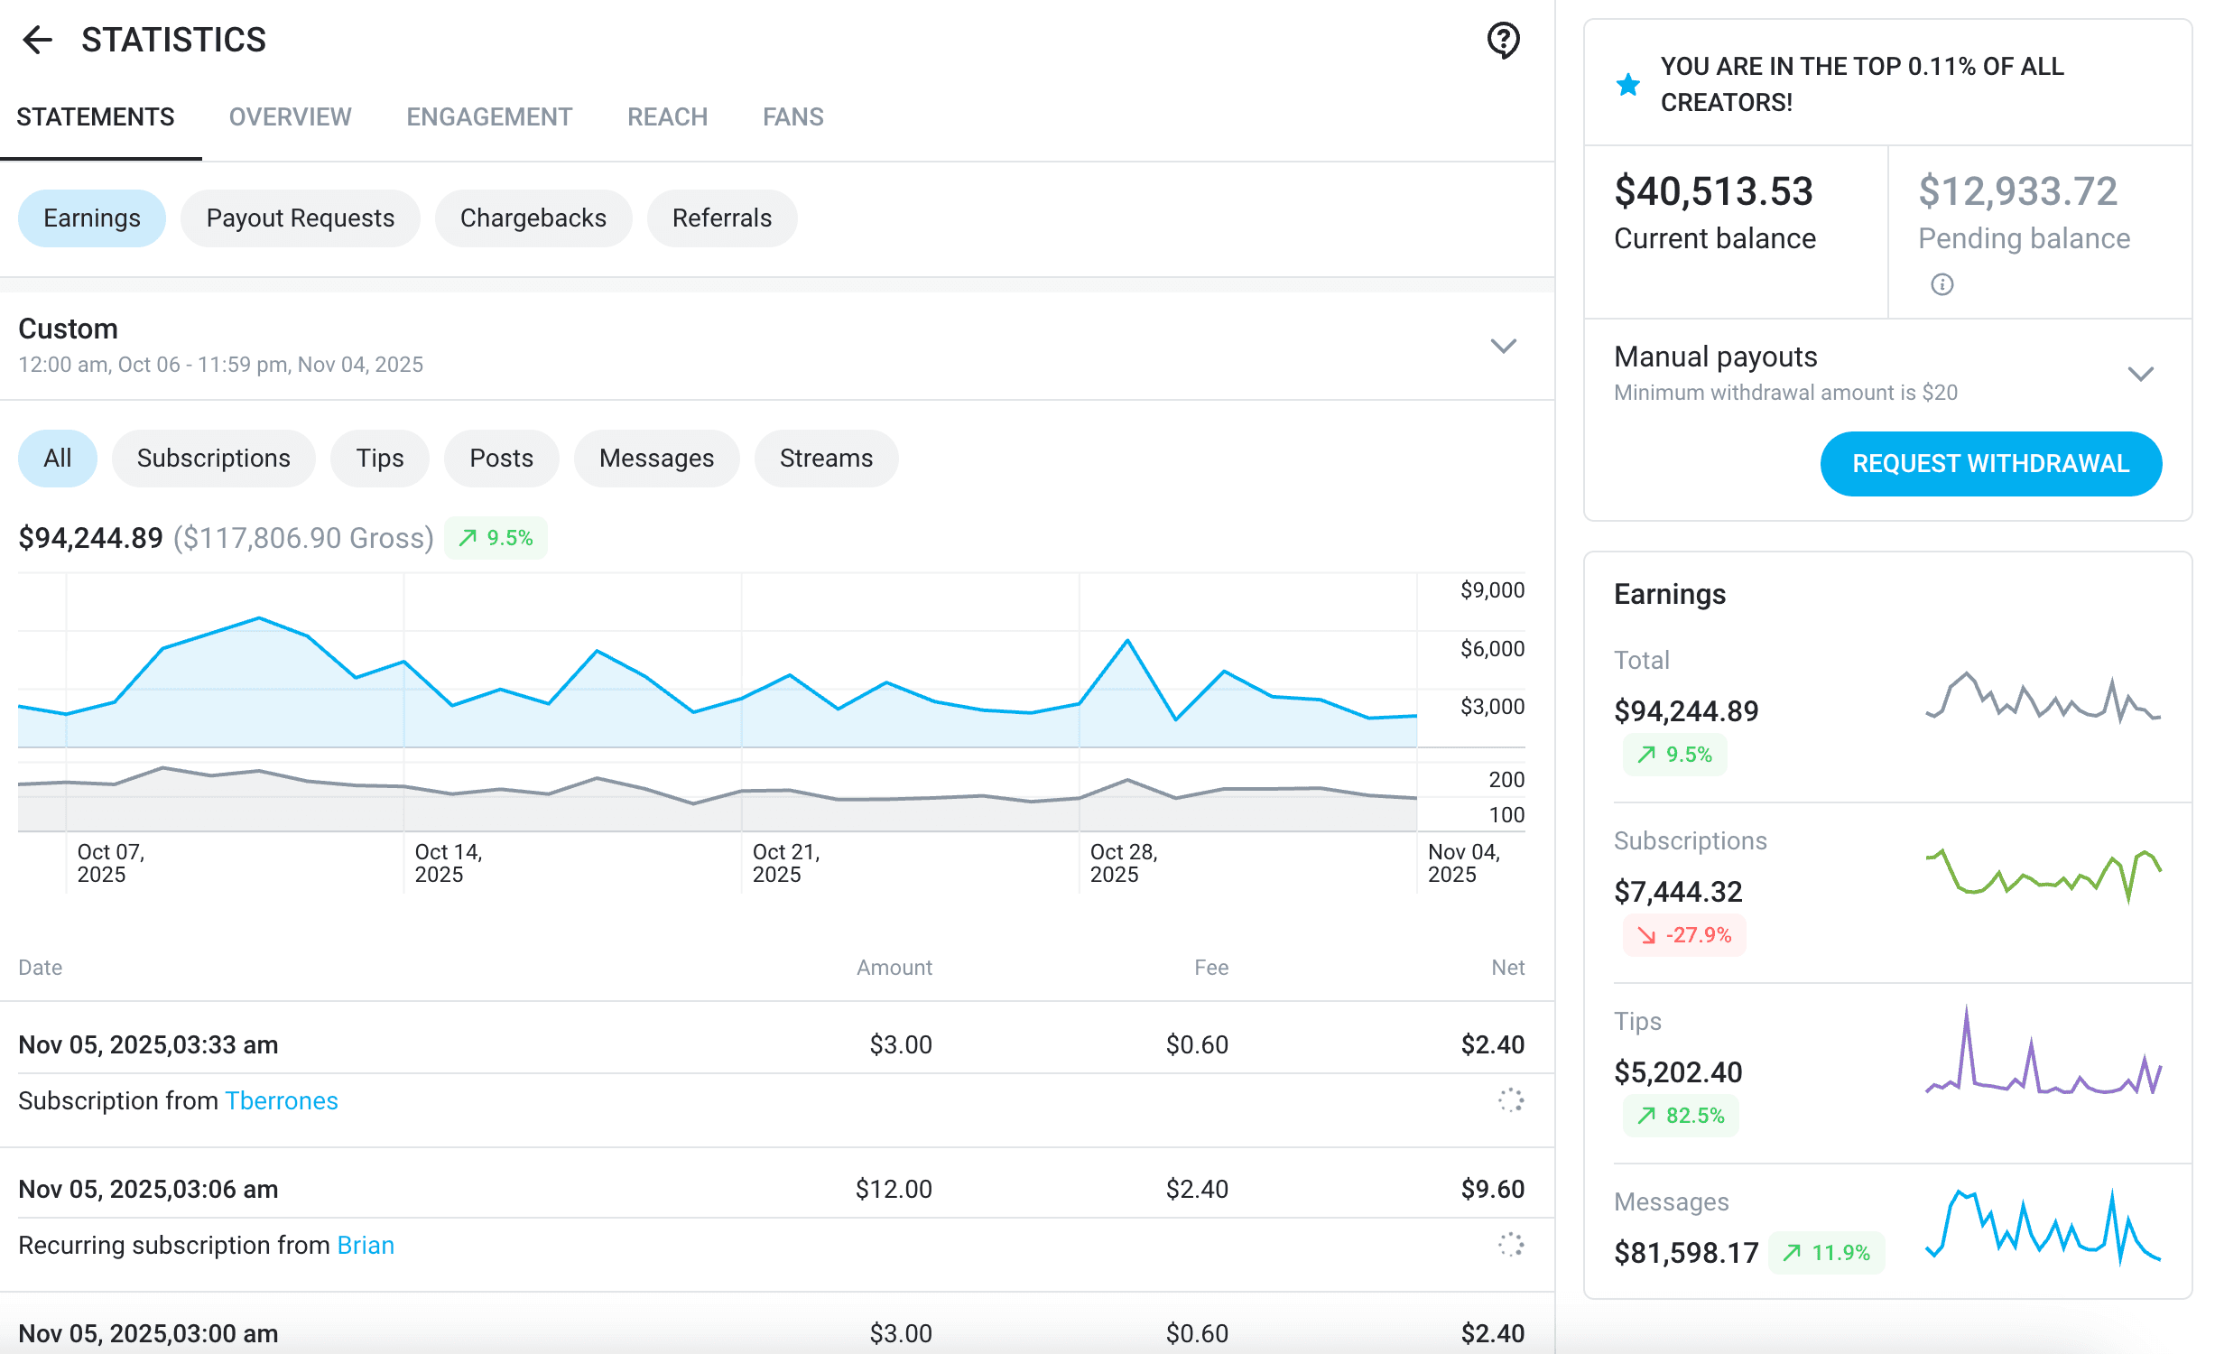Click the Oct 28 peak on earnings chart
The image size is (2215, 1354).
tap(1127, 641)
